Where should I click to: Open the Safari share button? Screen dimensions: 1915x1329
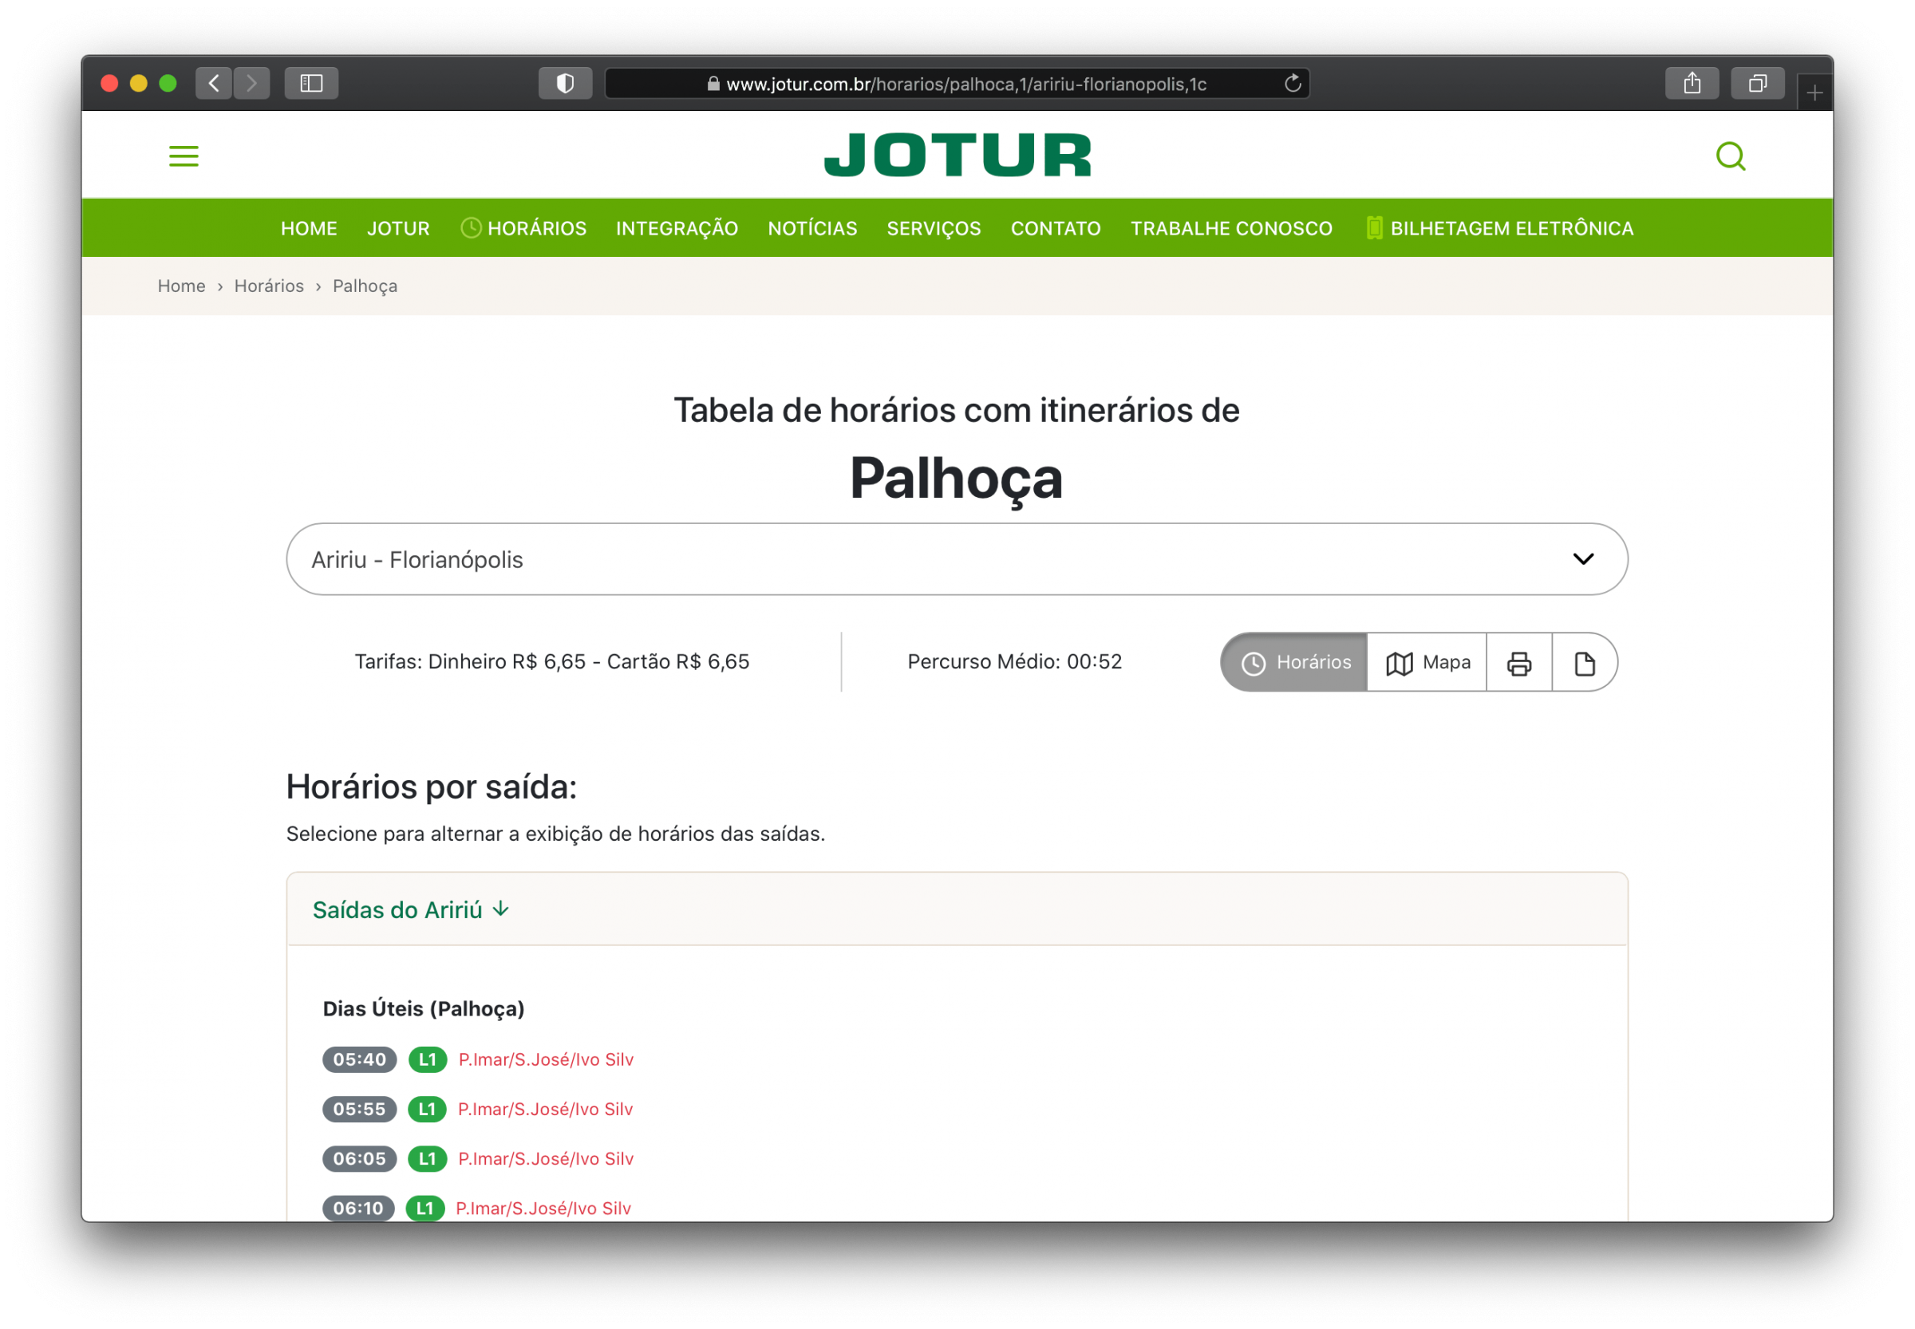coord(1692,83)
